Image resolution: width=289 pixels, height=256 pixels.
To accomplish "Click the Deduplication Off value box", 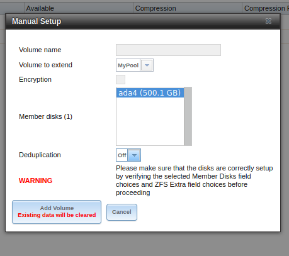I will (x=122, y=155).
